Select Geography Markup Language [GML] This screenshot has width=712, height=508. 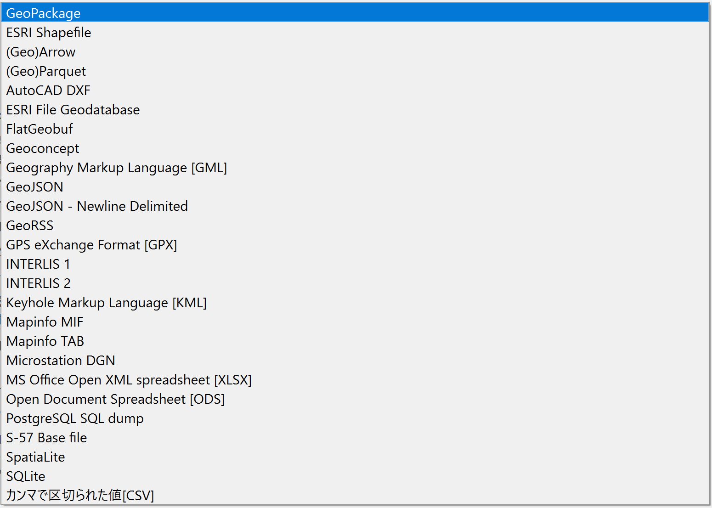(355, 167)
